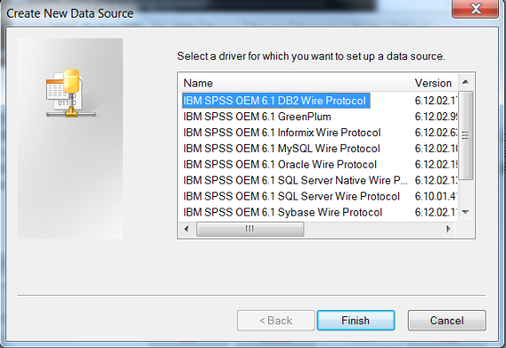Select the DB2 Wire Protocol driver
The image size is (506, 348).
pos(276,101)
